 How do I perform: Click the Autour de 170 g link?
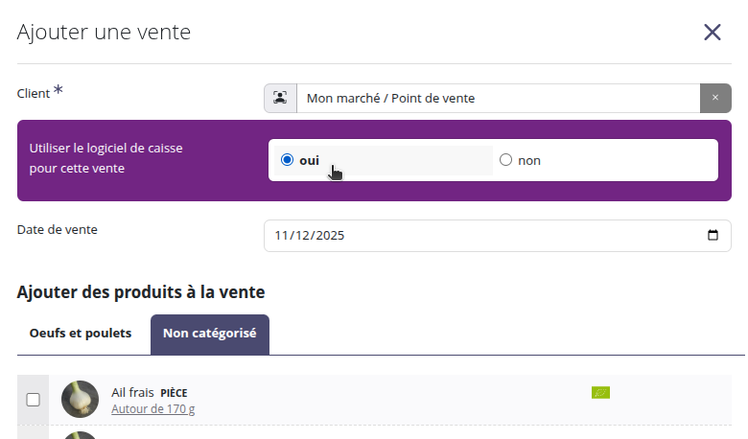click(152, 409)
